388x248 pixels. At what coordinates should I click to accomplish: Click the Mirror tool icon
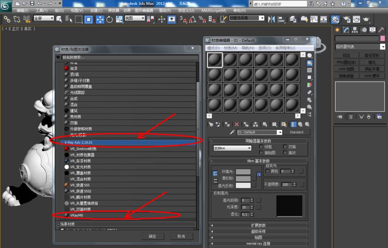272,19
